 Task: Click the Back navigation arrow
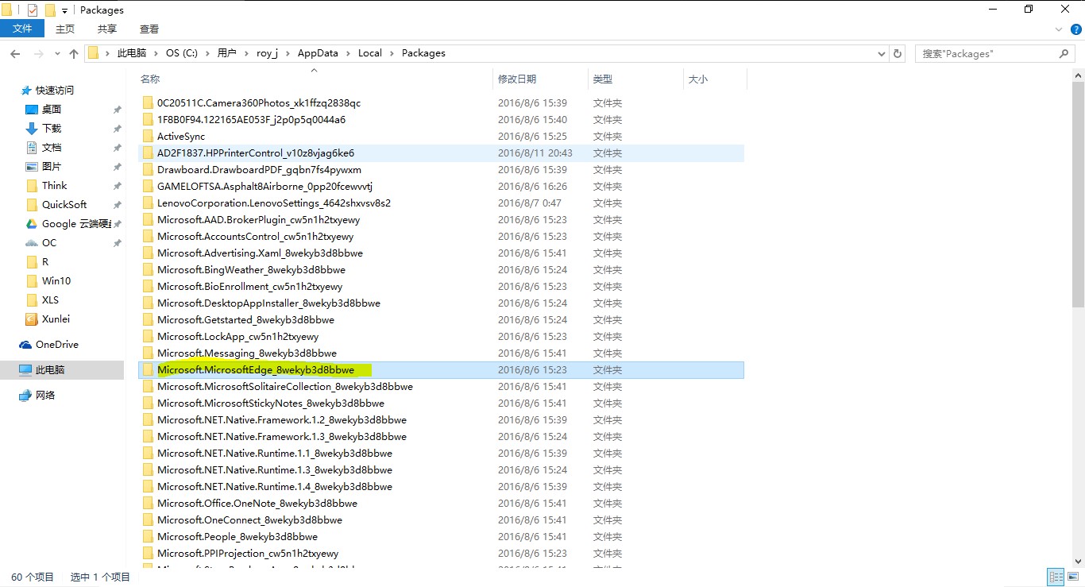point(15,53)
